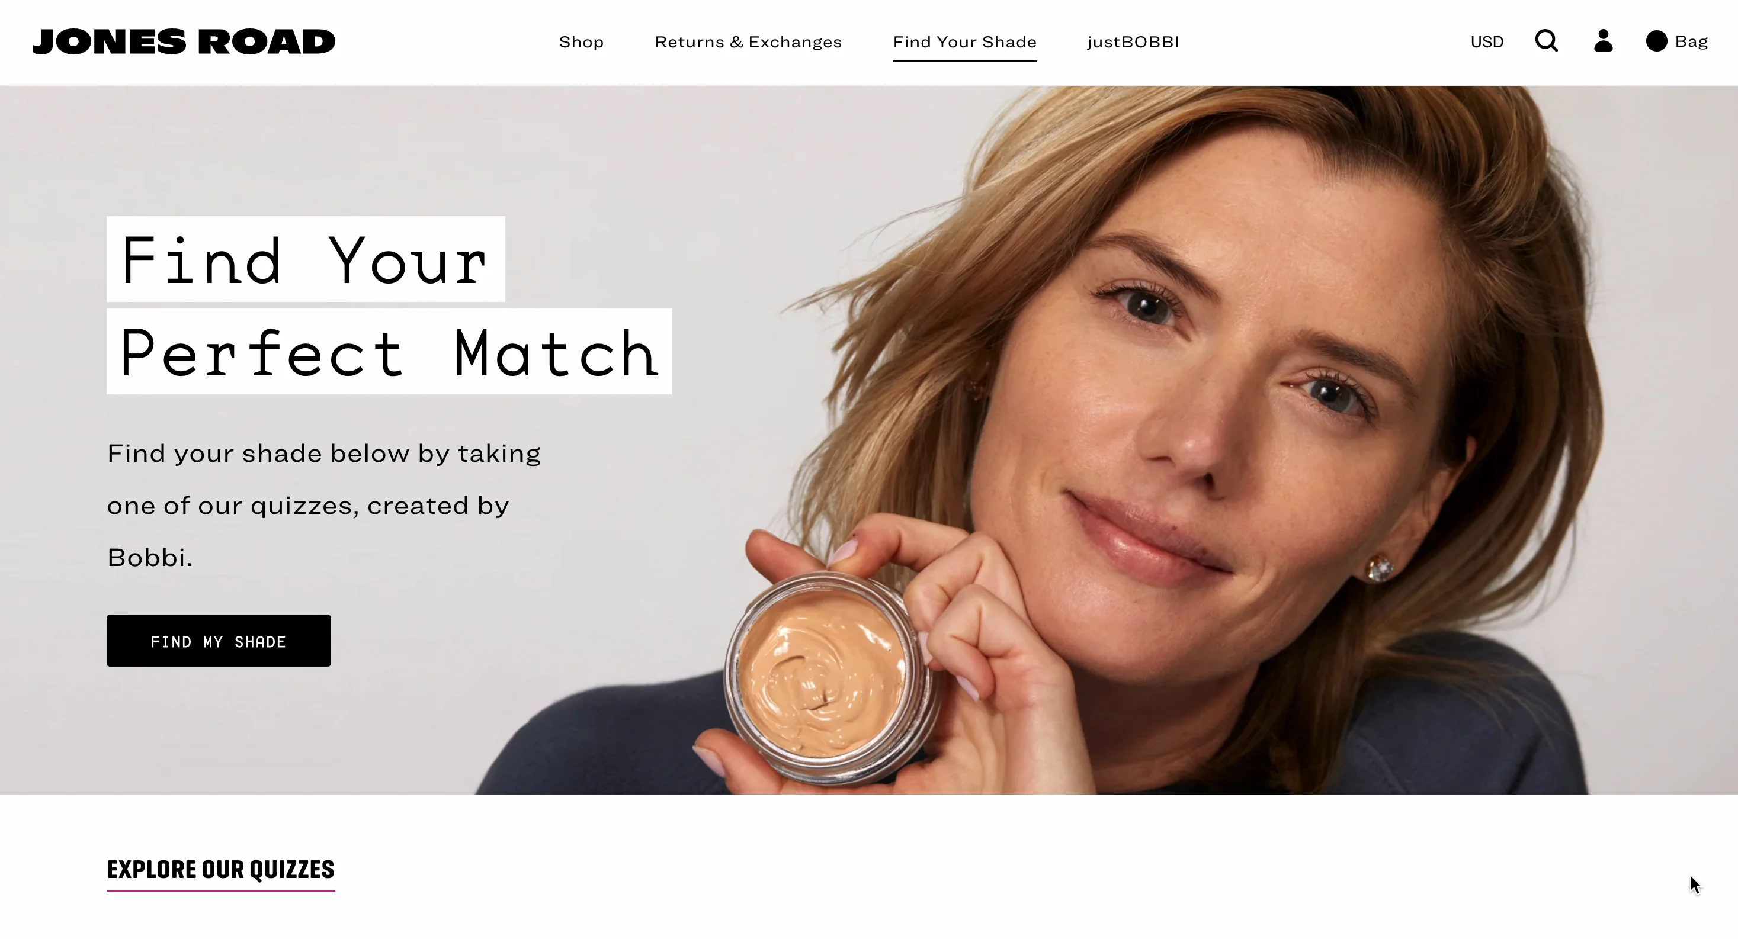The height and width of the screenshot is (939, 1738).
Task: Click the diamond earring in the photo
Action: point(1380,568)
